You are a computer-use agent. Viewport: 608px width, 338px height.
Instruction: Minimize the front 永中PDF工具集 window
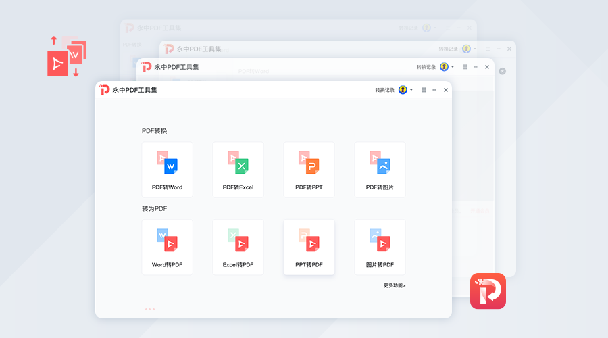coord(434,90)
